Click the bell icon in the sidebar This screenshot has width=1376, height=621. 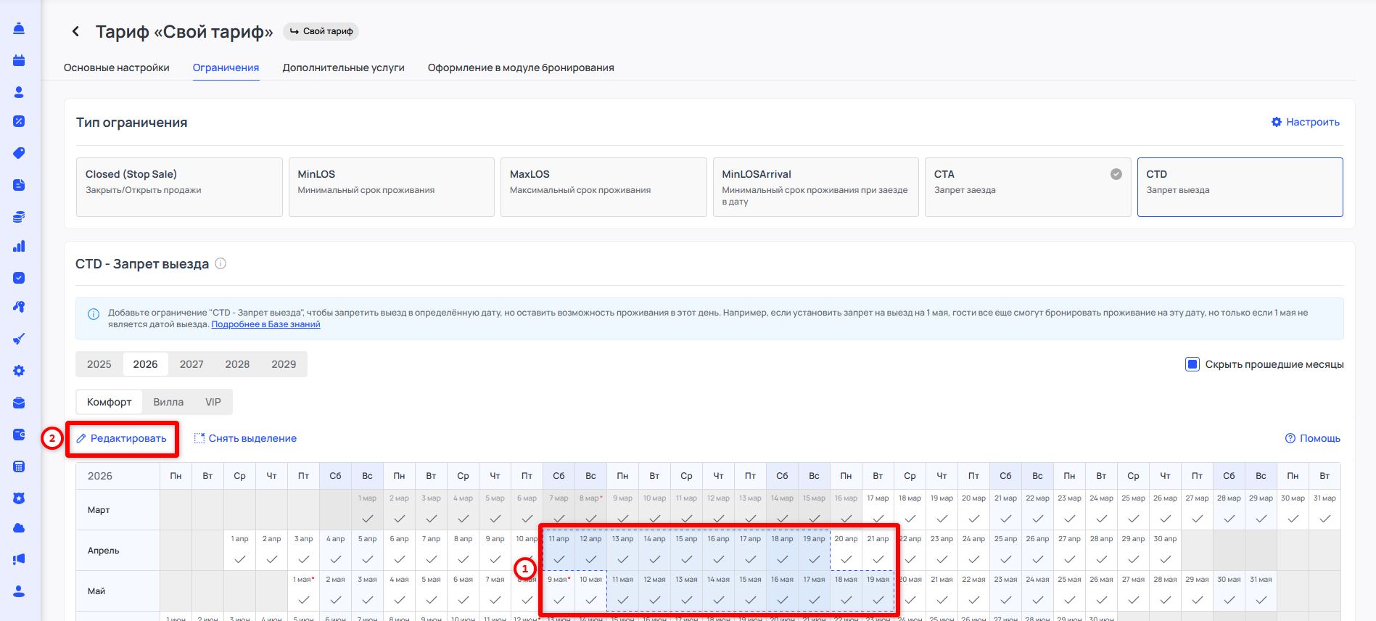pos(20,28)
